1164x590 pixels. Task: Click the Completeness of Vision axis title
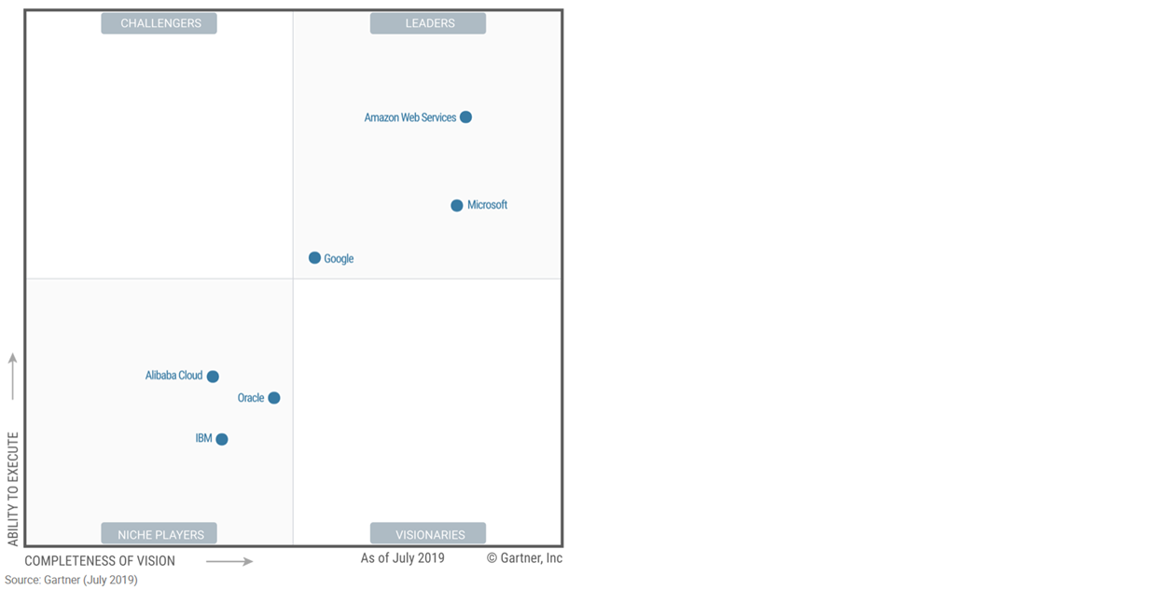pyautogui.click(x=100, y=561)
